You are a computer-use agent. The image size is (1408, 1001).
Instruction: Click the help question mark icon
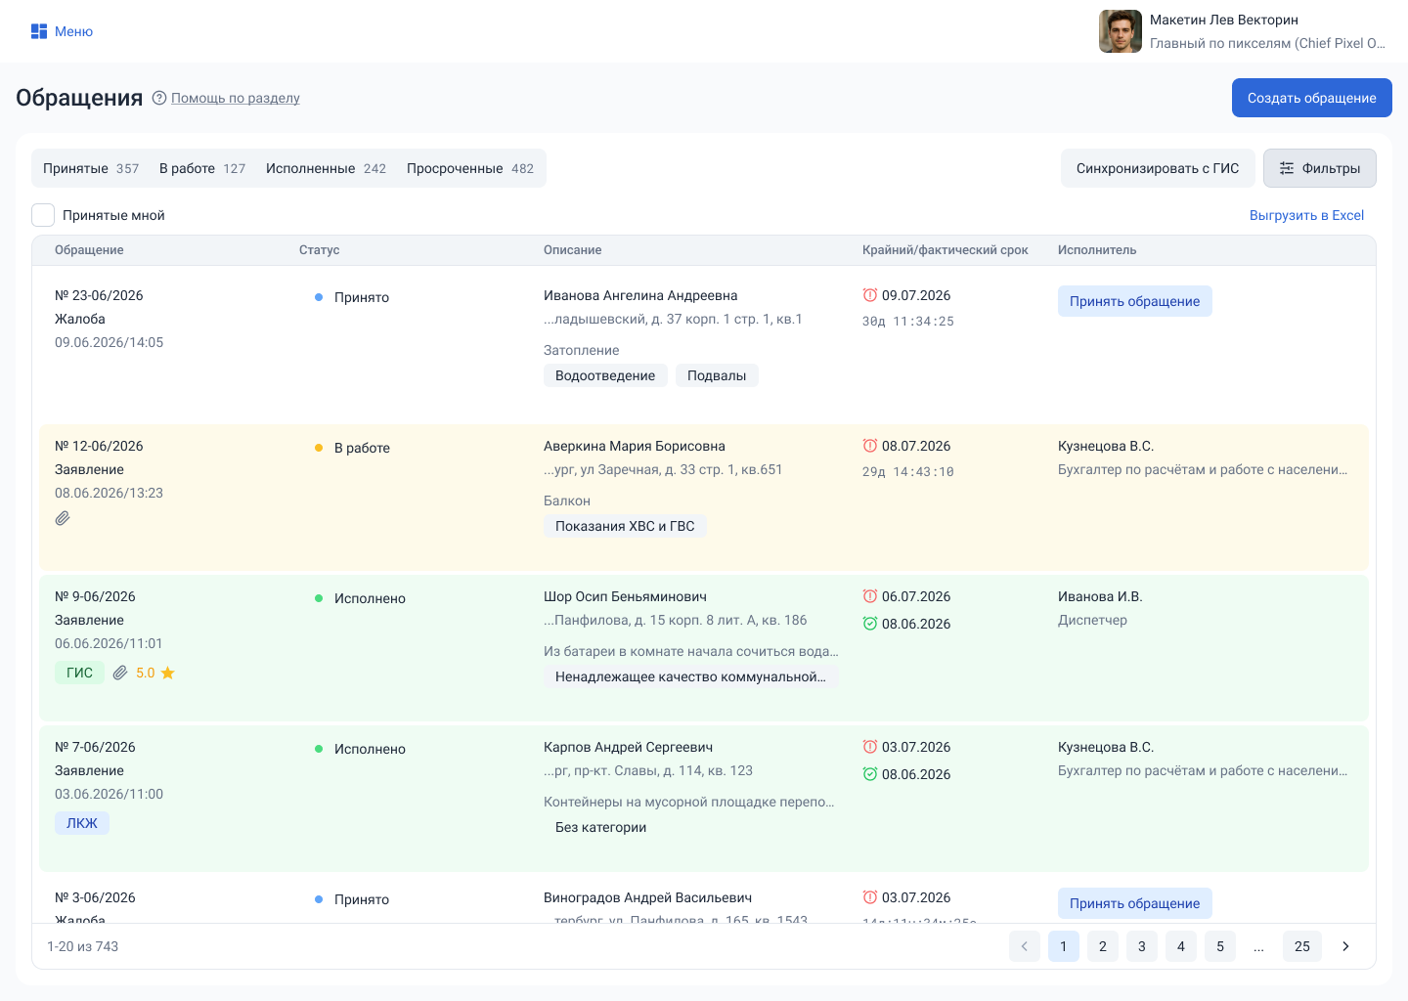pos(159,98)
